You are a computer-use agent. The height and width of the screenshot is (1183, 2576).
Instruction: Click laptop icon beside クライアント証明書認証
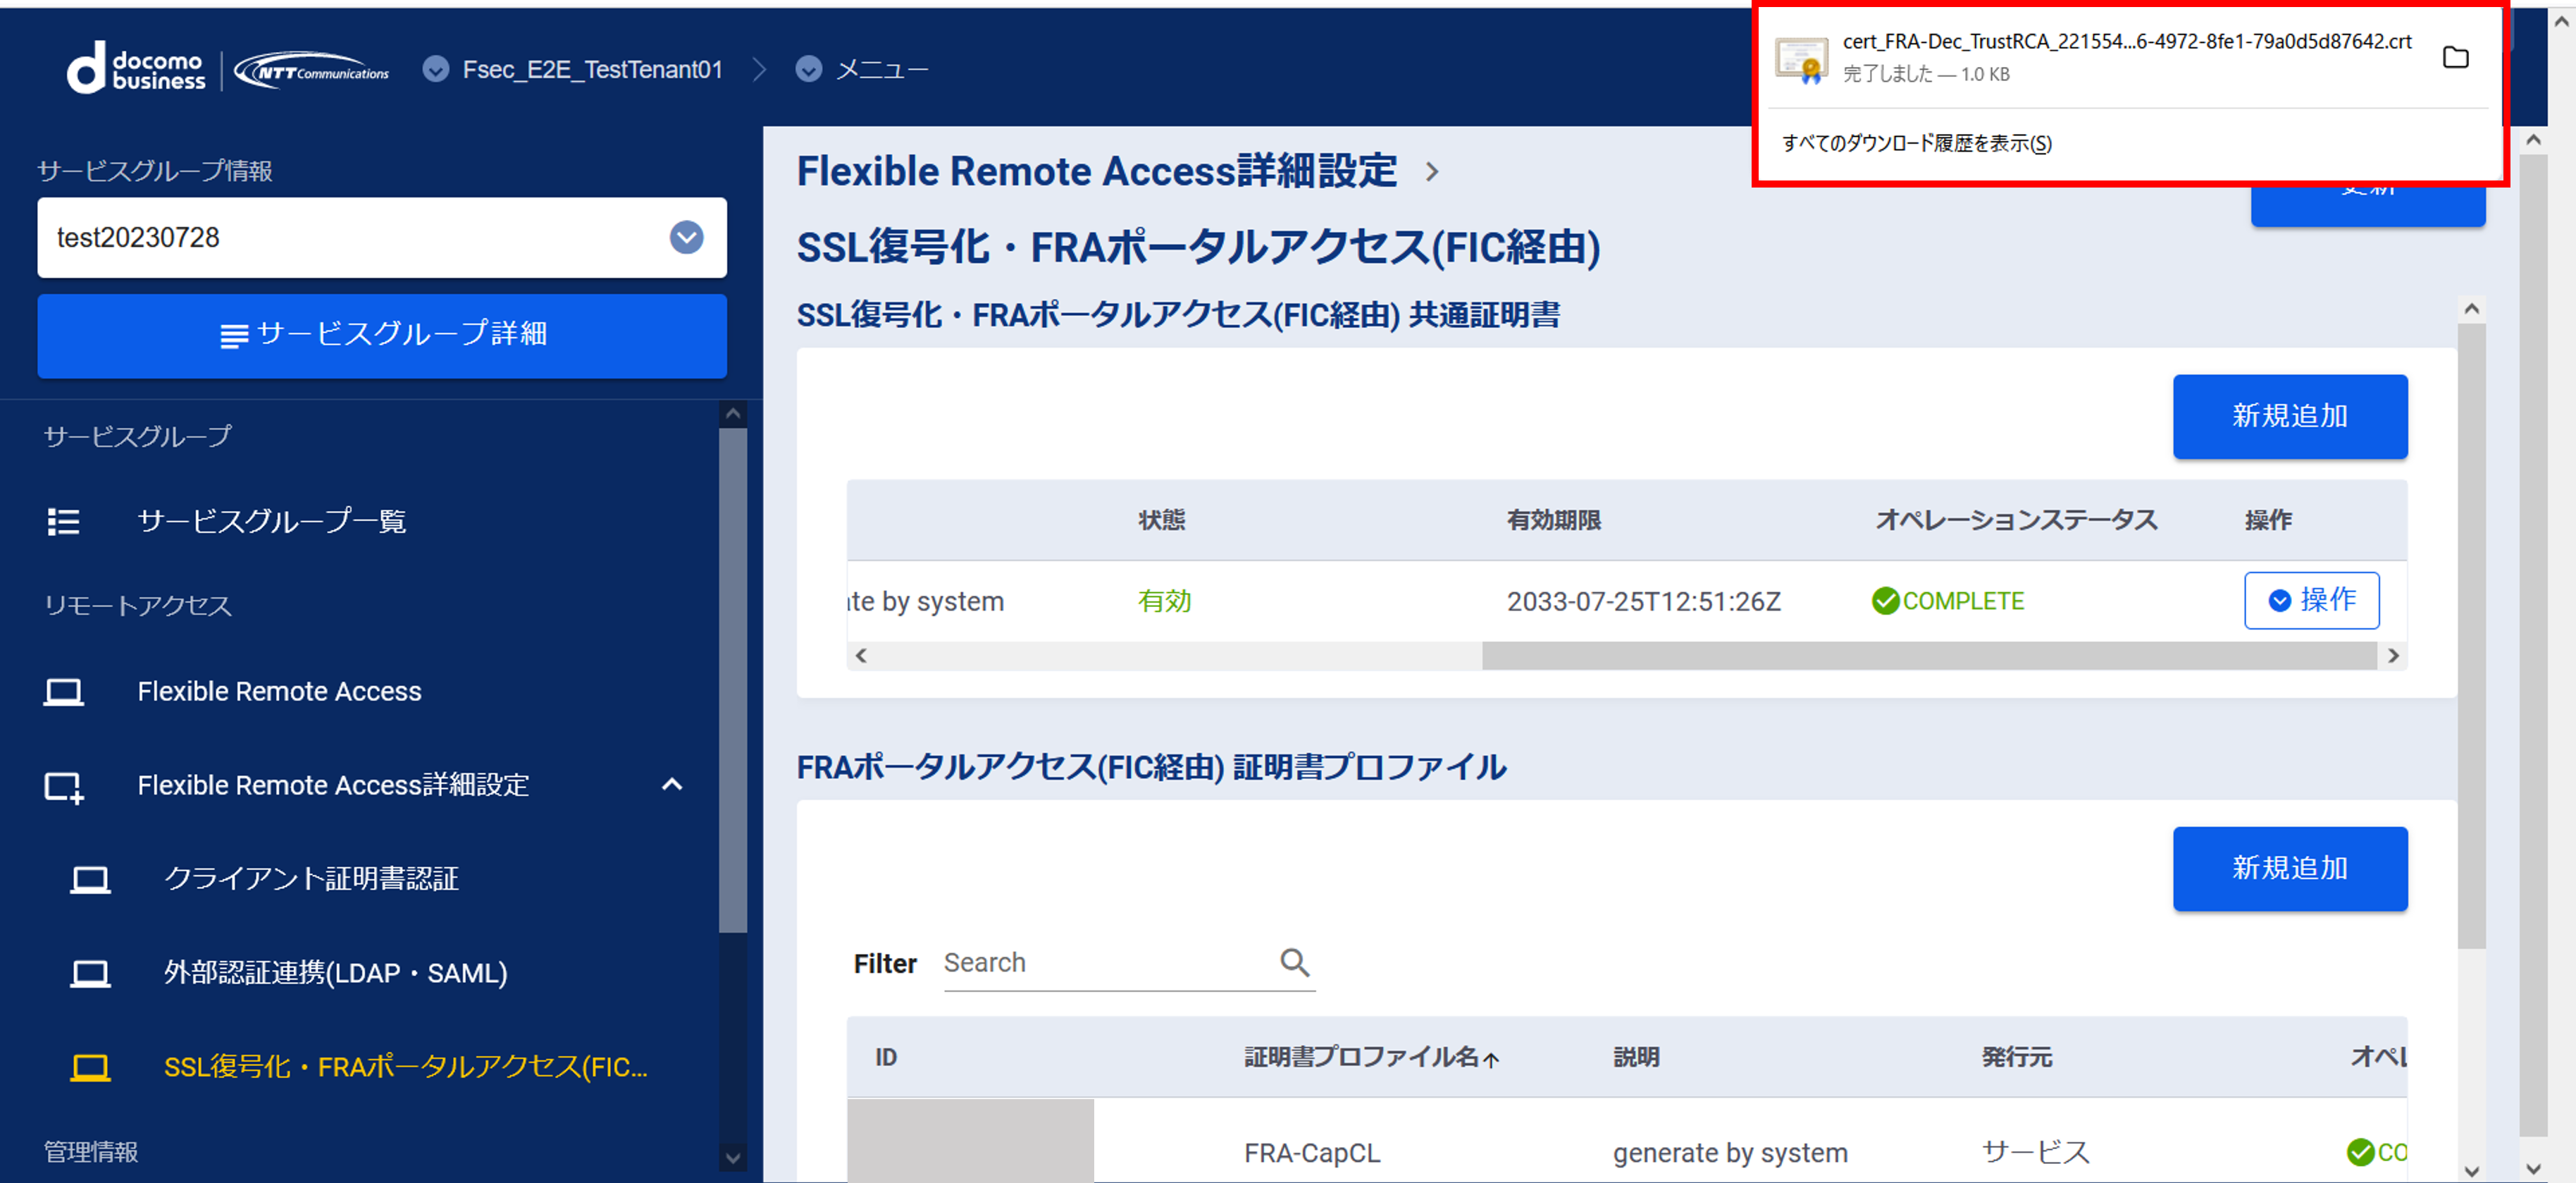(90, 878)
